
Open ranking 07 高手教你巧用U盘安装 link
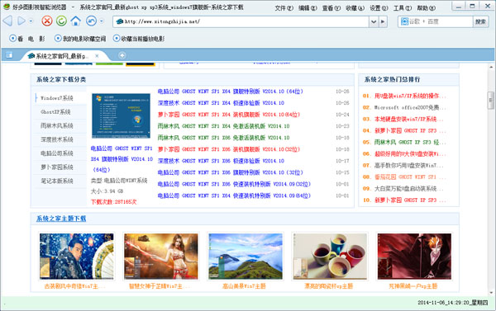pyautogui.click(x=409, y=166)
